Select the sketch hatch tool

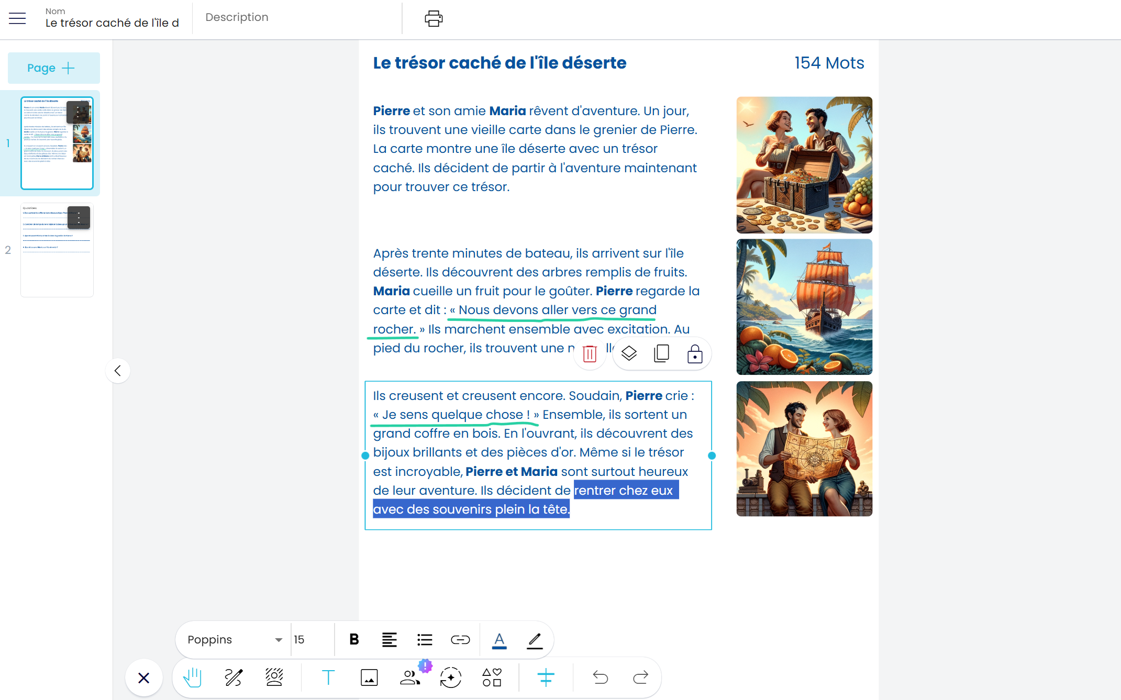274,677
